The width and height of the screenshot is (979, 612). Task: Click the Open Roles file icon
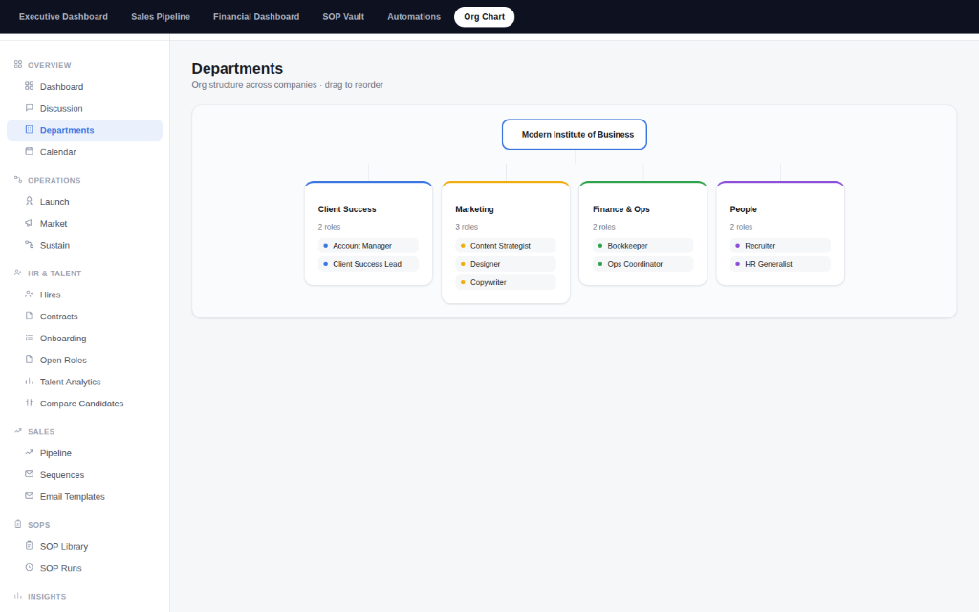pyautogui.click(x=29, y=360)
